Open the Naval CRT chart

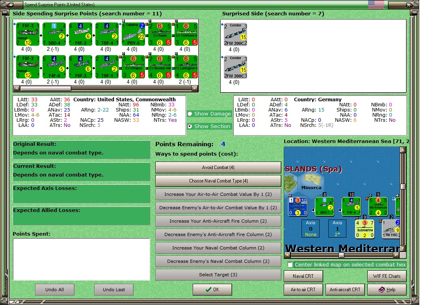(x=303, y=276)
